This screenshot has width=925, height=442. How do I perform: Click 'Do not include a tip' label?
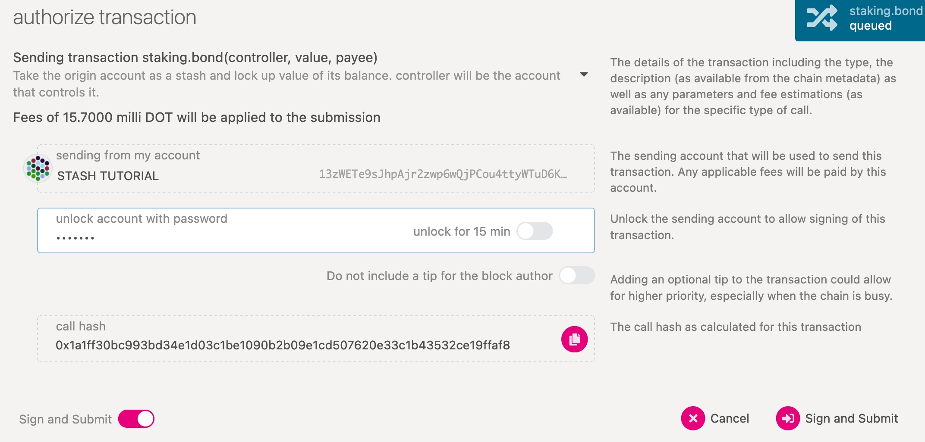coord(439,276)
